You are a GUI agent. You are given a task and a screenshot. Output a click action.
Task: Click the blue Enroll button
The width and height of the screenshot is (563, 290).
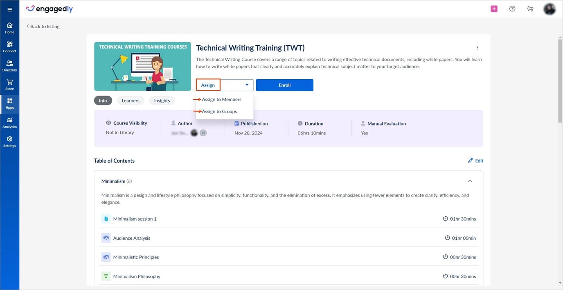coord(284,85)
